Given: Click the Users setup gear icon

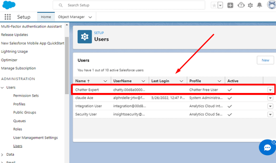Looking at the screenshot, I should tap(85, 37).
